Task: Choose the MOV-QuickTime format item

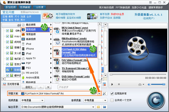Action: [75, 31]
